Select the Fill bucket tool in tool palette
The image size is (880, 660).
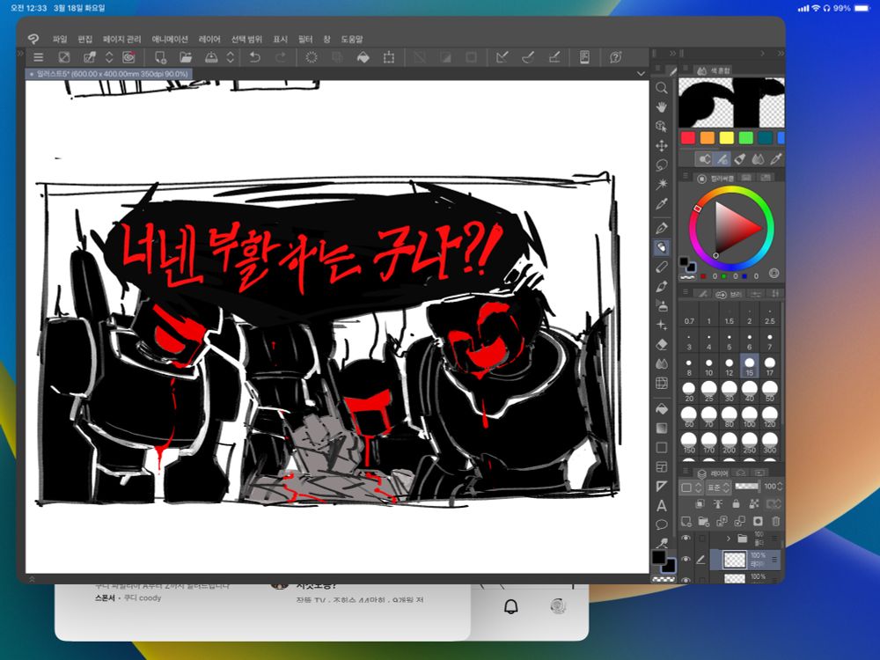pyautogui.click(x=662, y=408)
